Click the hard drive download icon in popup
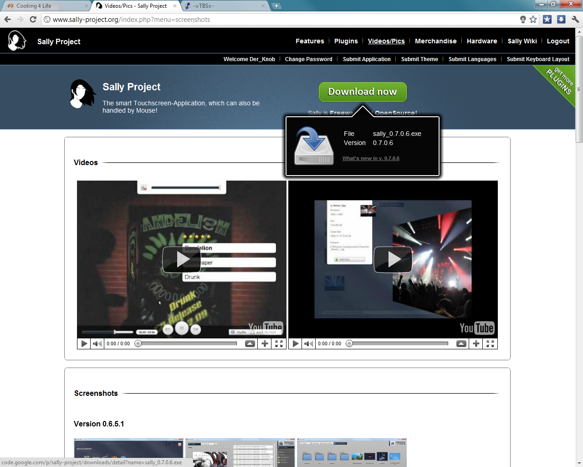 (313, 146)
